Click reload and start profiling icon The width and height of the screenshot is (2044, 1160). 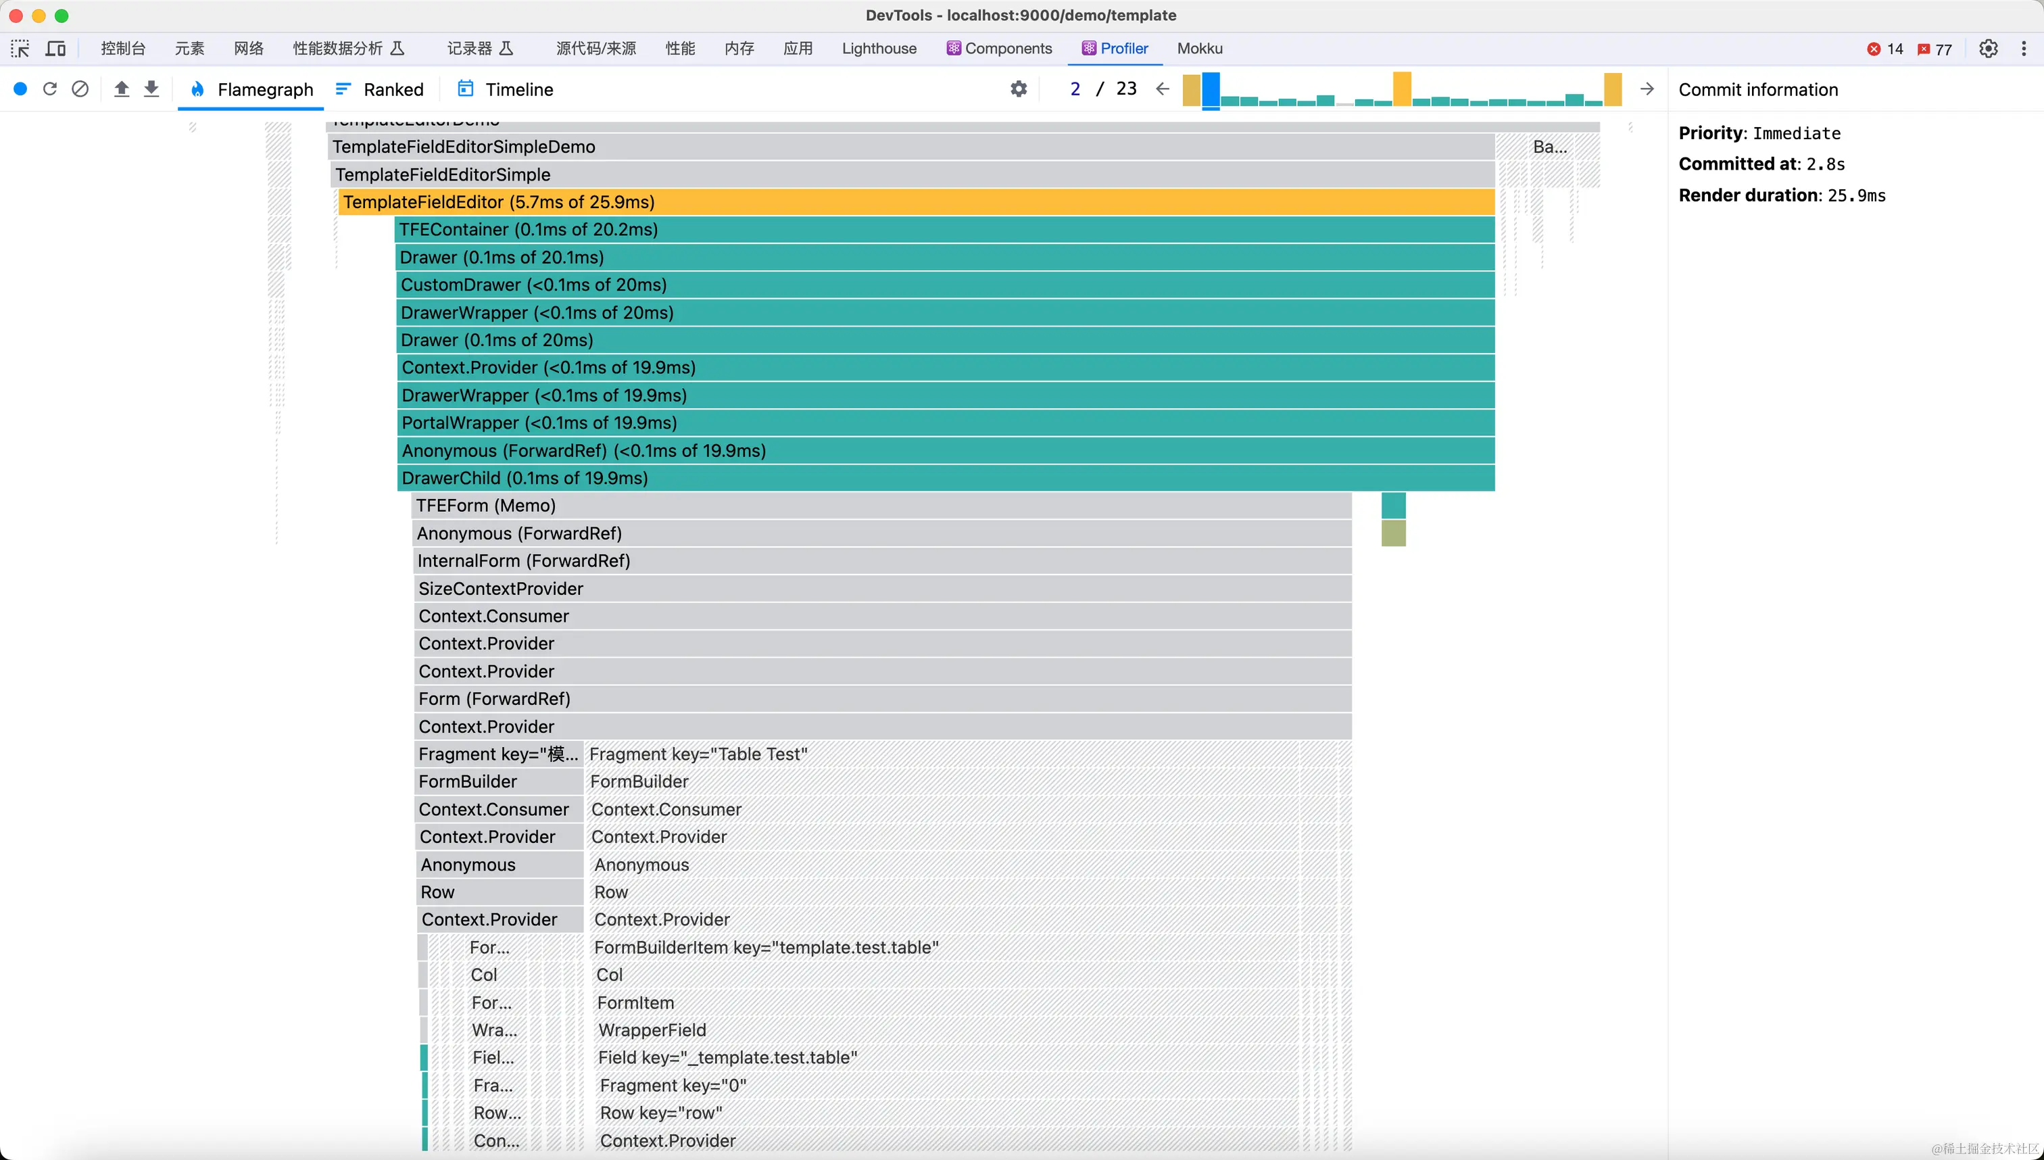(x=49, y=89)
